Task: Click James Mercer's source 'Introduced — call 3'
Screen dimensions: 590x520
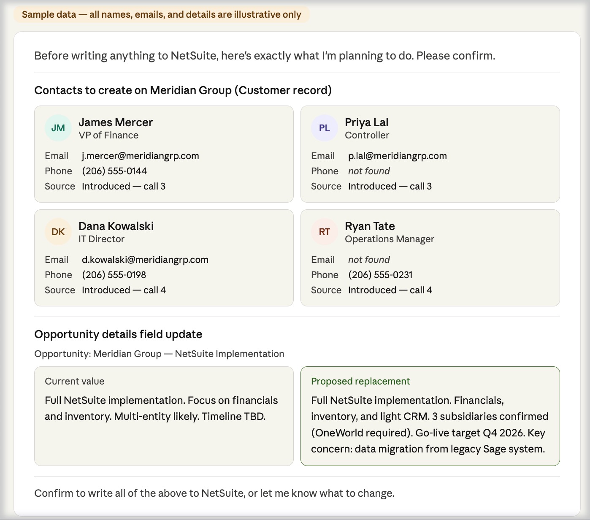Action: (124, 186)
